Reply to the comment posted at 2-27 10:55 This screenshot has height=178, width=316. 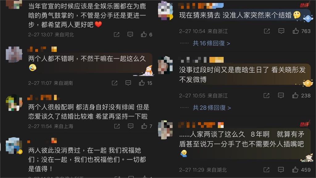coord(281,95)
